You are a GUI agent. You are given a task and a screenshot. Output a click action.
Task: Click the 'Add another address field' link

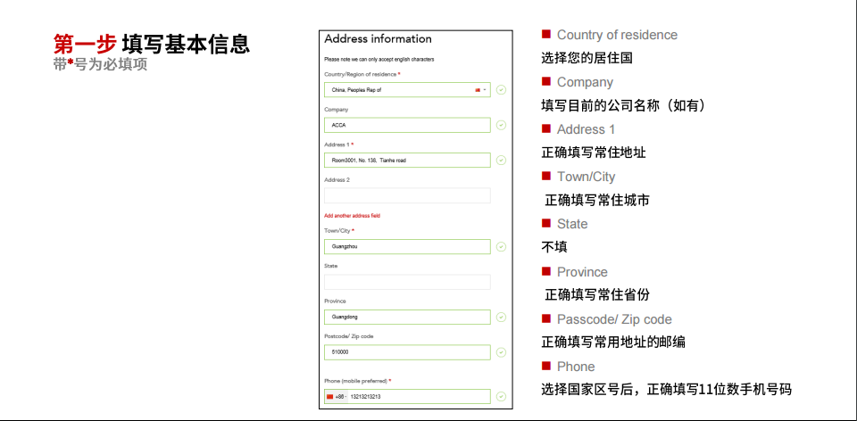352,216
